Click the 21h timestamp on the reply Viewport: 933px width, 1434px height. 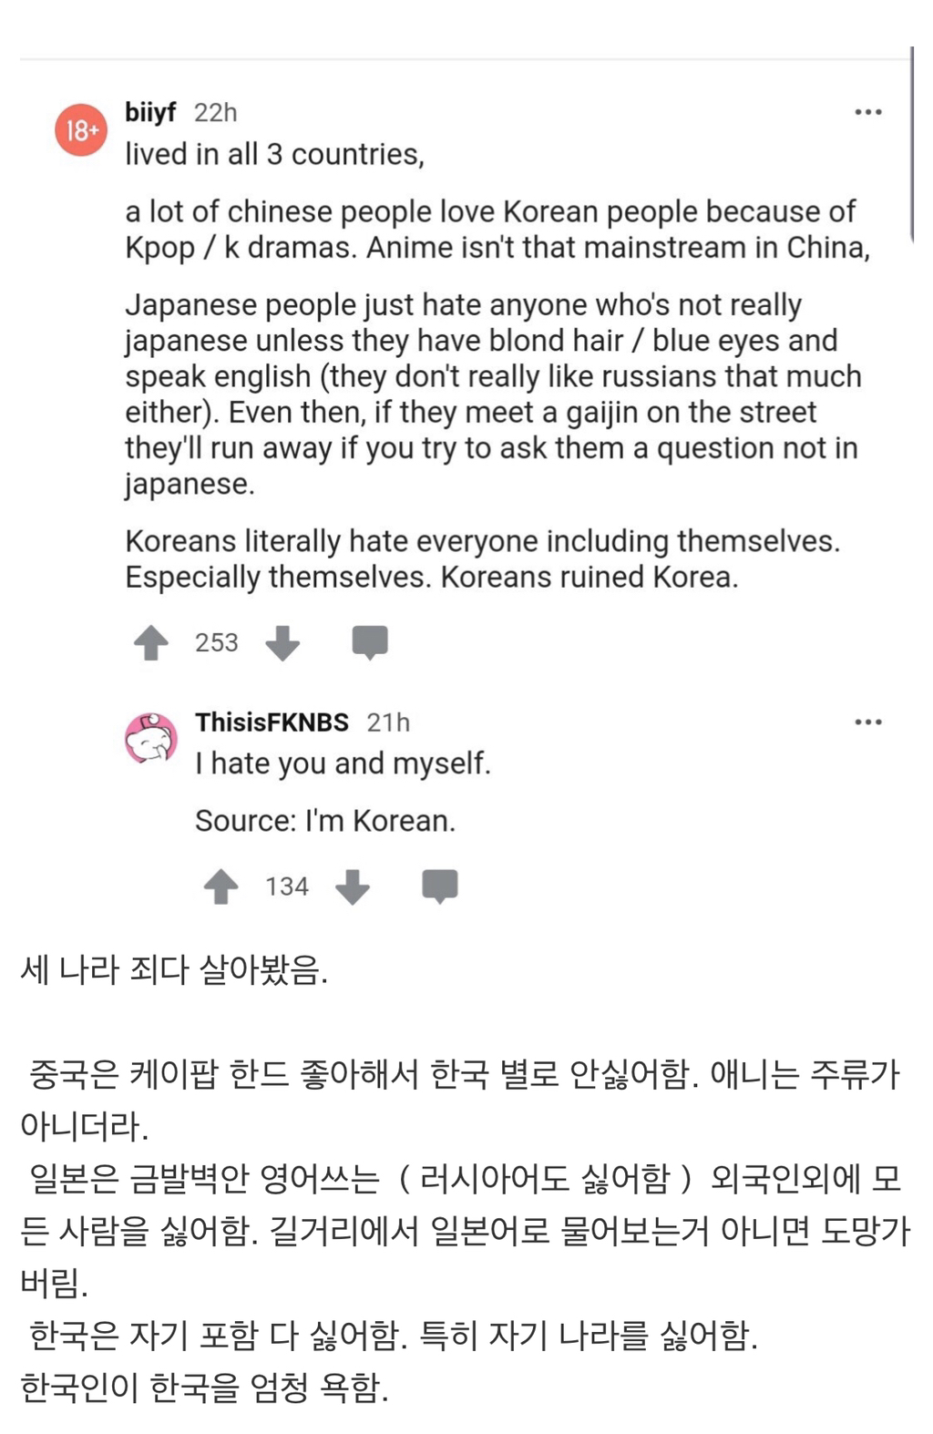pos(387,722)
